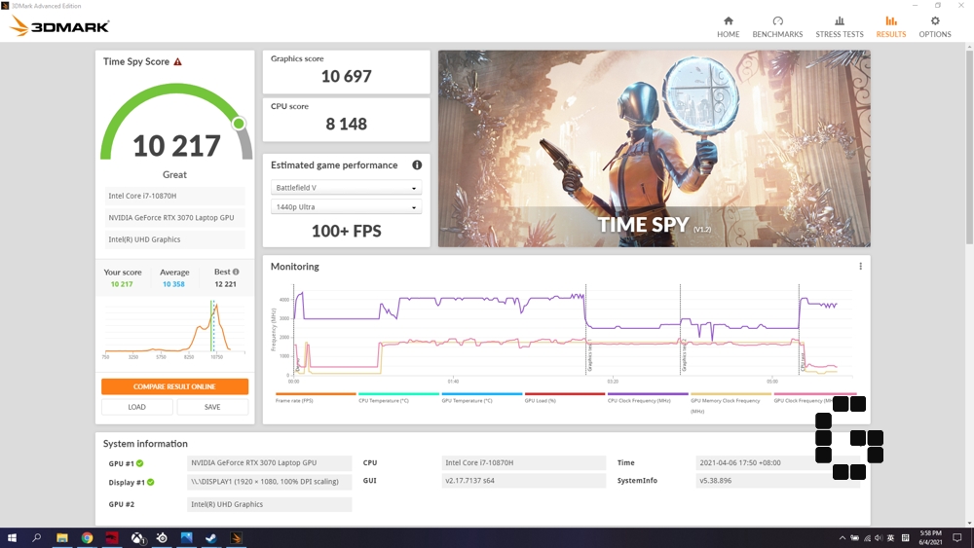Click Intel(R) UHD Graphics in score card
974x548 pixels.
[174, 239]
